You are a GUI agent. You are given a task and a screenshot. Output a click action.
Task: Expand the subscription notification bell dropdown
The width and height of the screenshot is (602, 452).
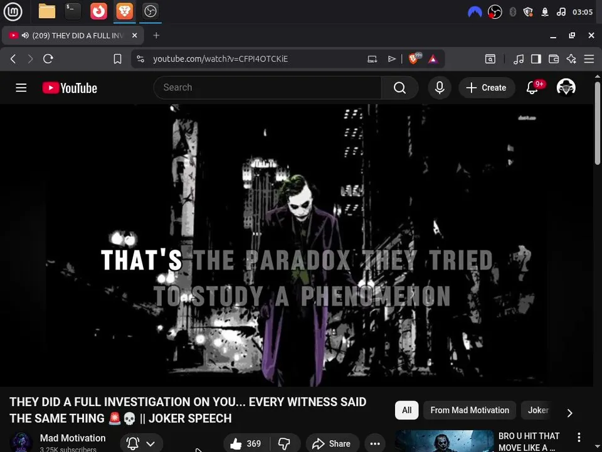[x=141, y=444]
